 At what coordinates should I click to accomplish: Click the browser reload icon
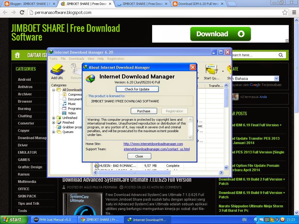coord(22,12)
